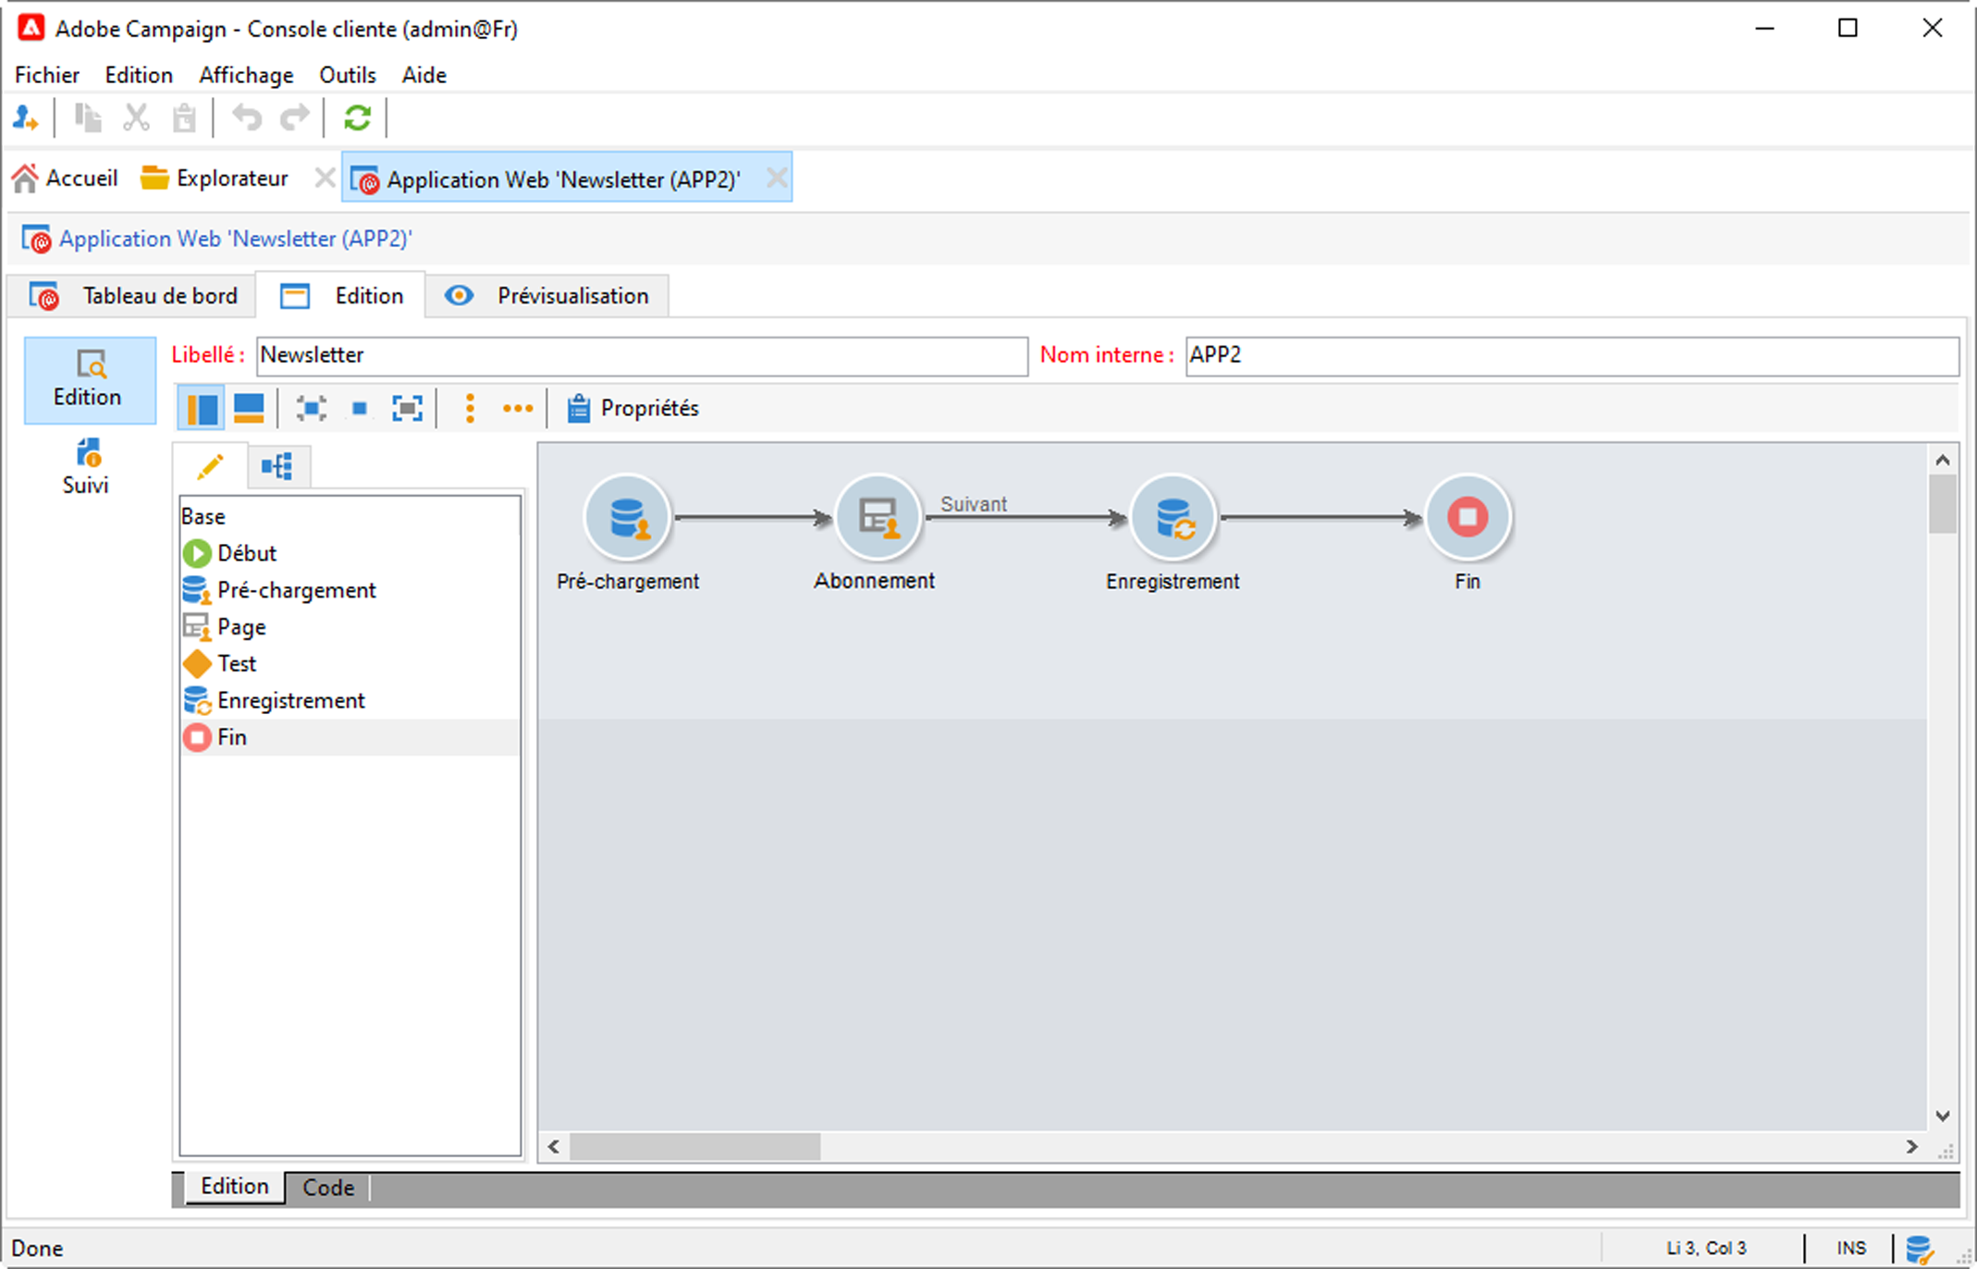Click the vertical alignment dots icon
Screen dimensions: 1977x1269
pos(470,408)
